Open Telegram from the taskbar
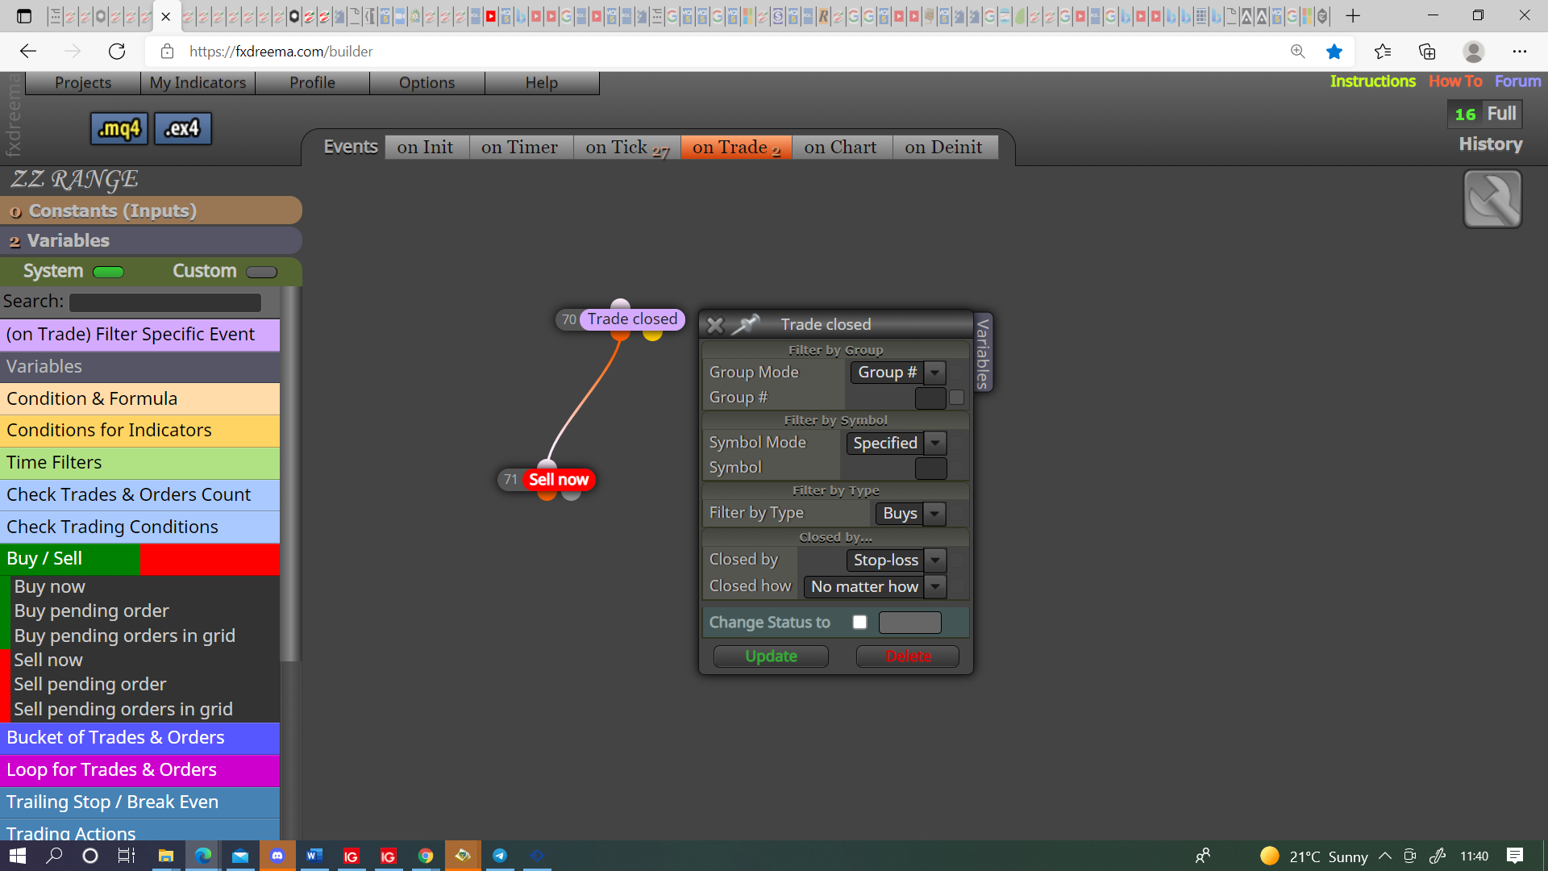 500,856
